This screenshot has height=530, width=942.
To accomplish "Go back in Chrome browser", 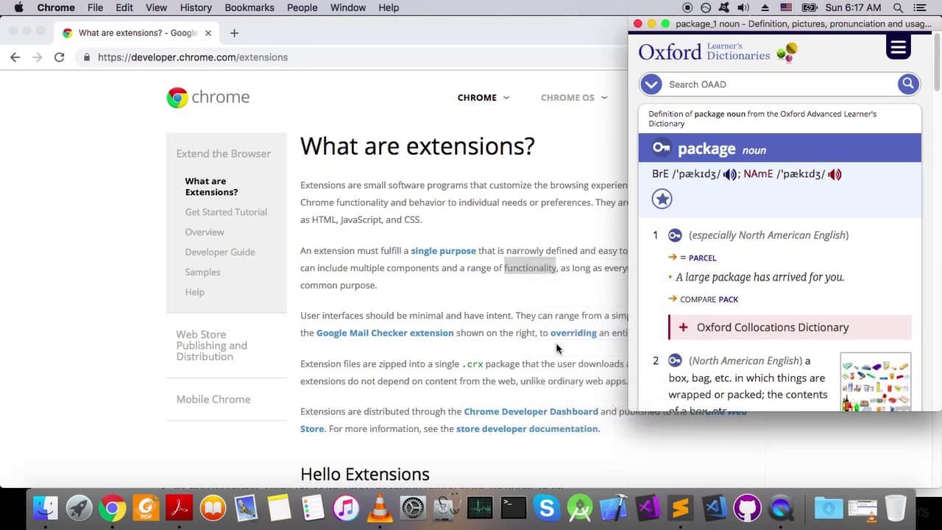I will (15, 57).
